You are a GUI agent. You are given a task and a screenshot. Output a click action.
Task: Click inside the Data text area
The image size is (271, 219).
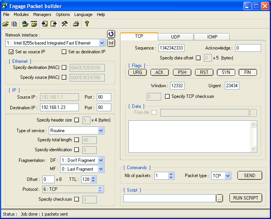(189, 136)
